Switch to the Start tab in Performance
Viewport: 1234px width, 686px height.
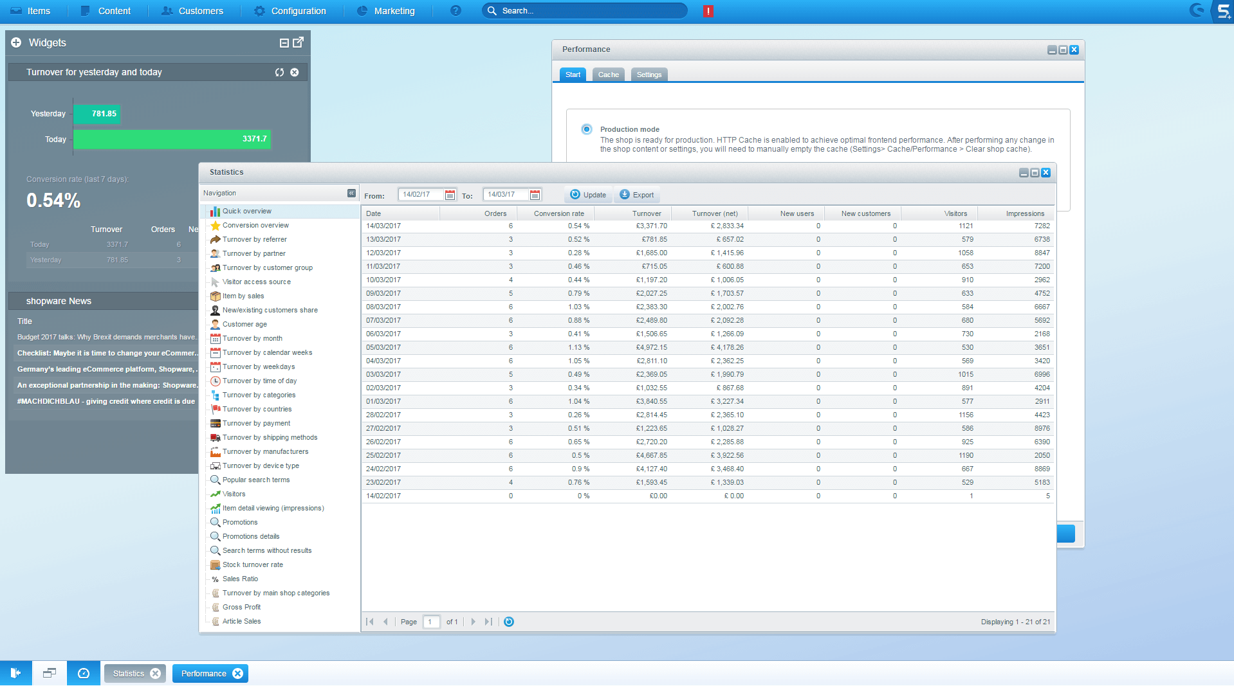pos(573,75)
